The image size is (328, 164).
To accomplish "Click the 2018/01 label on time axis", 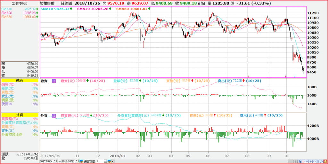I will coord(118,156).
